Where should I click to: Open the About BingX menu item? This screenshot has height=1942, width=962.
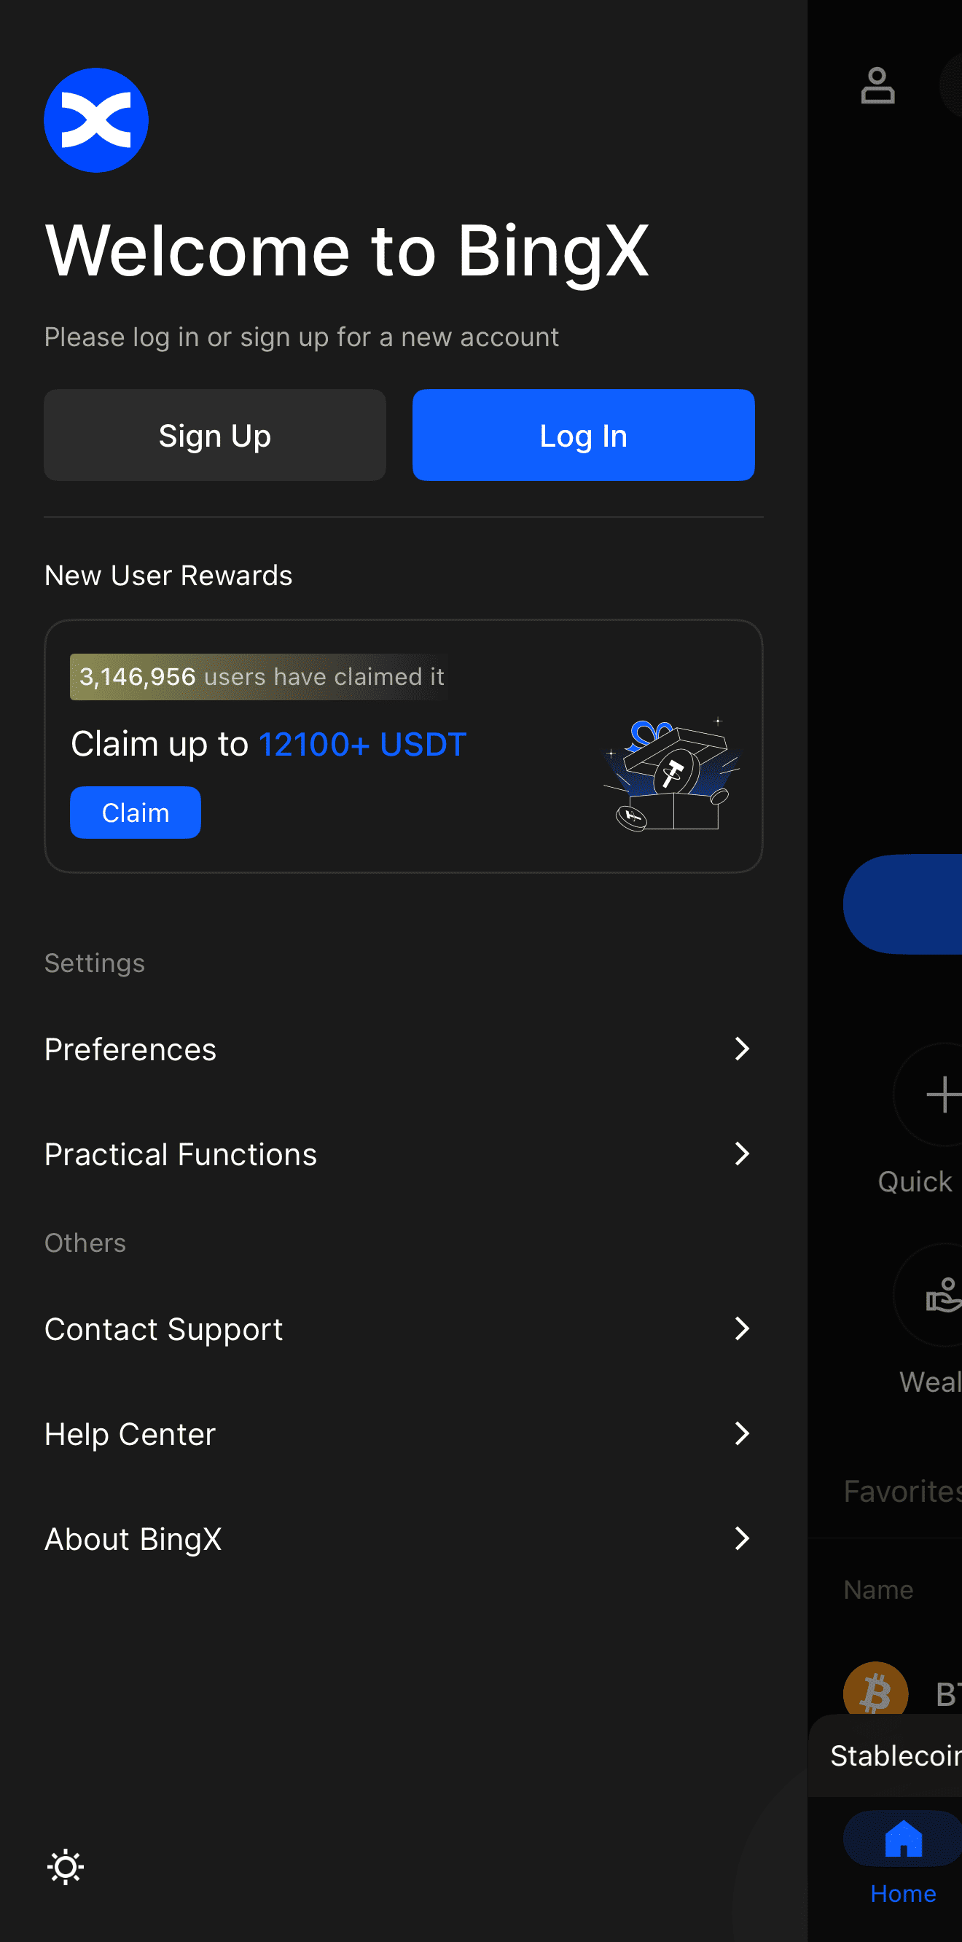coord(133,1539)
